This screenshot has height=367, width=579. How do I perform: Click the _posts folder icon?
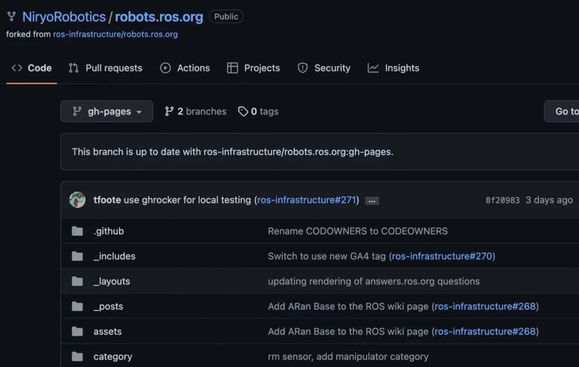click(x=77, y=306)
